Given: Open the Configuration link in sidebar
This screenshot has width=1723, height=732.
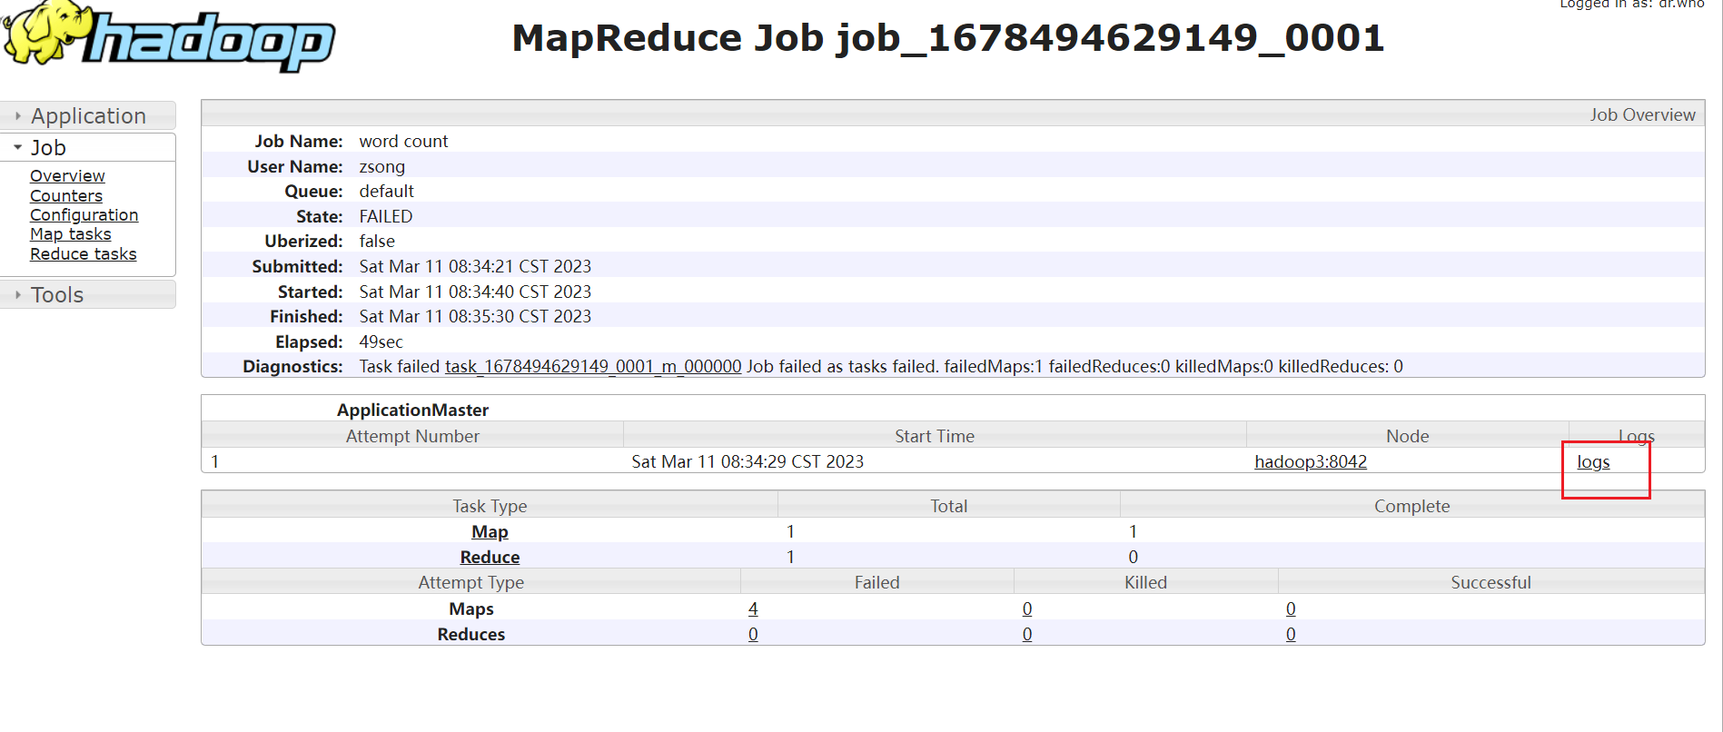Looking at the screenshot, I should click(x=84, y=214).
